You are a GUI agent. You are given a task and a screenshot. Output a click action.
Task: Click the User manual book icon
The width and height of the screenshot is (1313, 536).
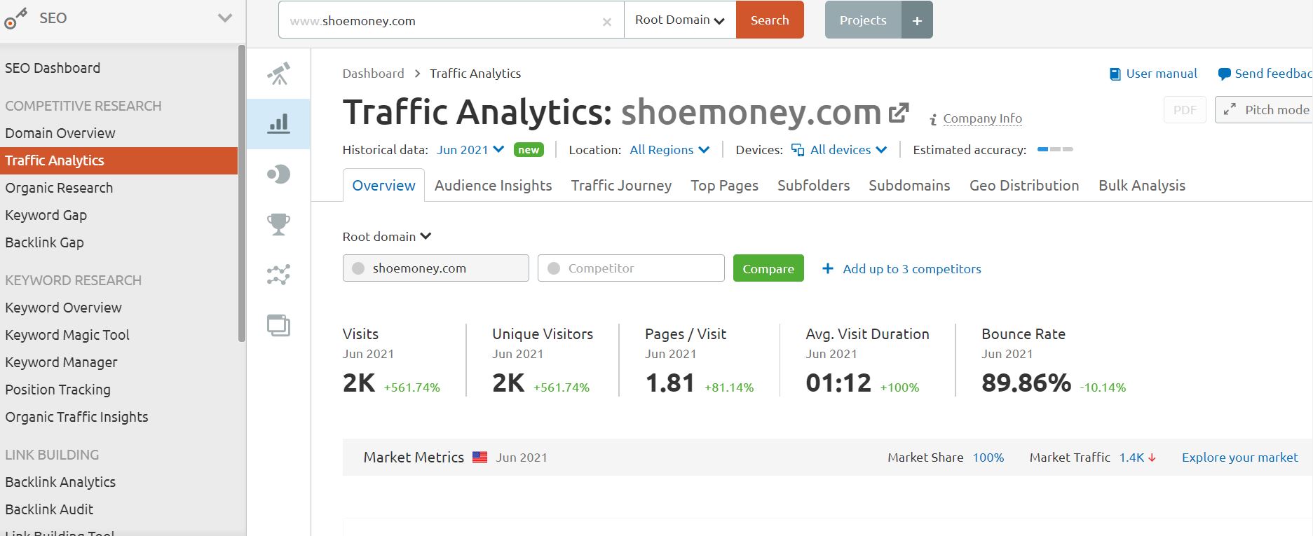click(x=1115, y=74)
